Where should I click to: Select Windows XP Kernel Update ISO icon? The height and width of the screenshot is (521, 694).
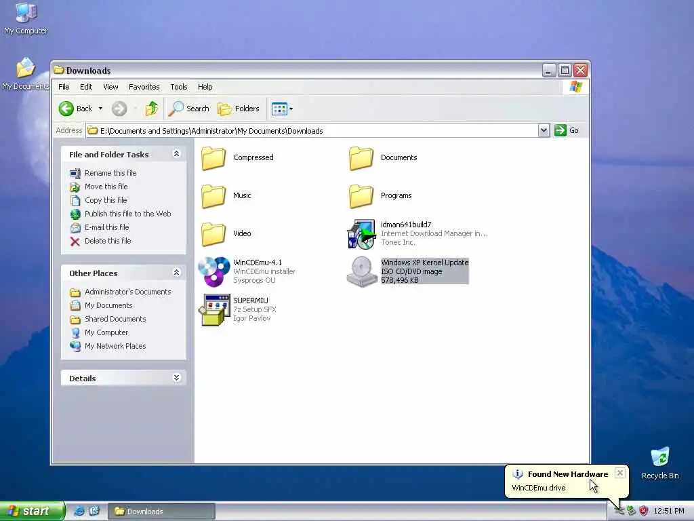362,271
